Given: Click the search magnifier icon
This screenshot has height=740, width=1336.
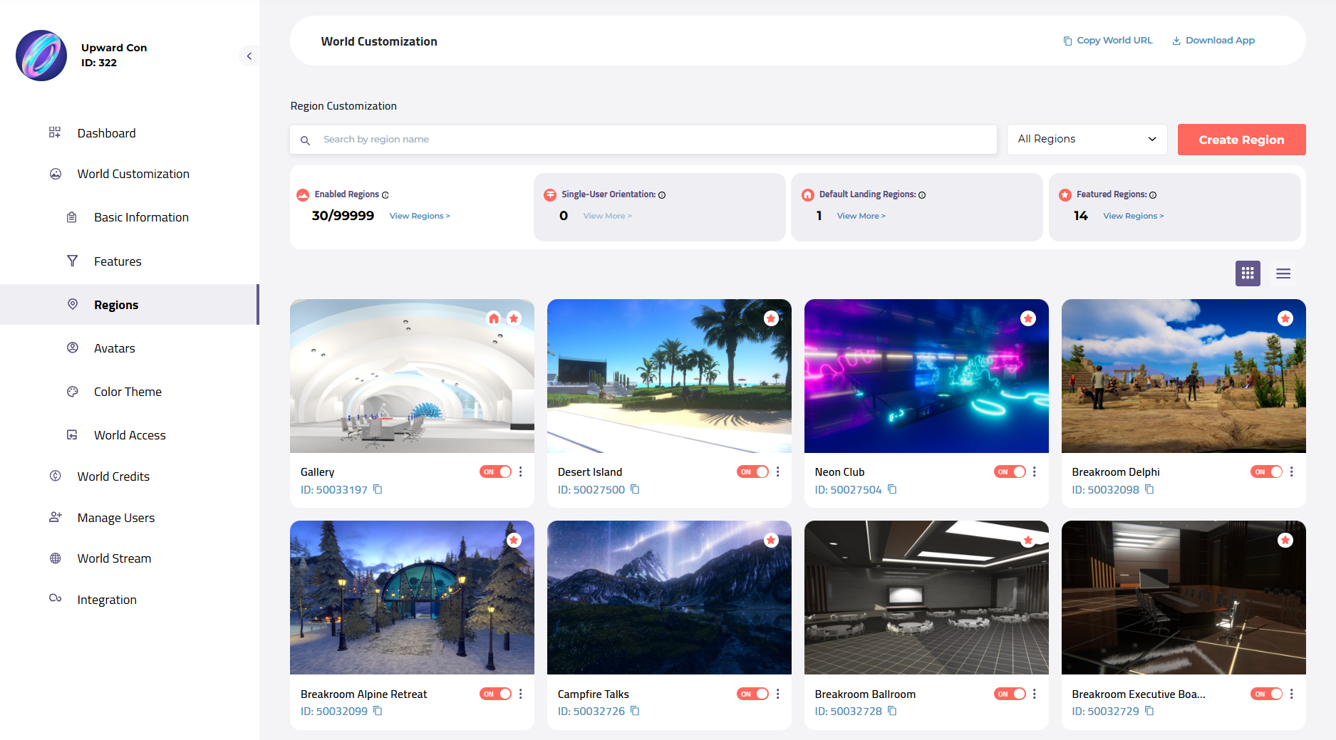Looking at the screenshot, I should [305, 140].
